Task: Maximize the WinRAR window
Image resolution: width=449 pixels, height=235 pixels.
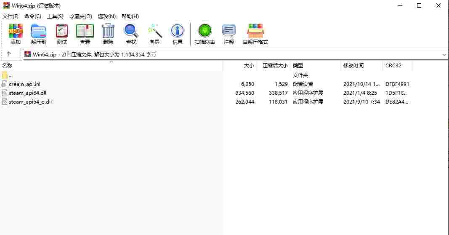Action: coord(419,5)
